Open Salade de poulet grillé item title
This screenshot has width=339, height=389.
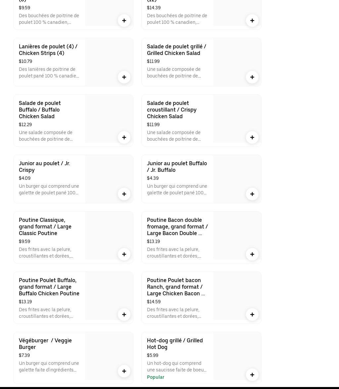point(176,50)
